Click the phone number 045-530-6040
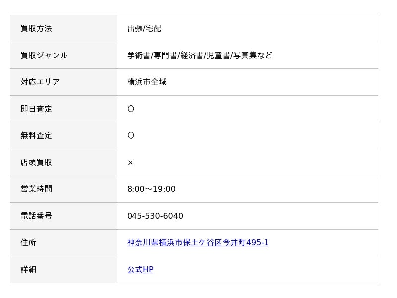This screenshot has width=397, height=298. pyautogui.click(x=155, y=216)
